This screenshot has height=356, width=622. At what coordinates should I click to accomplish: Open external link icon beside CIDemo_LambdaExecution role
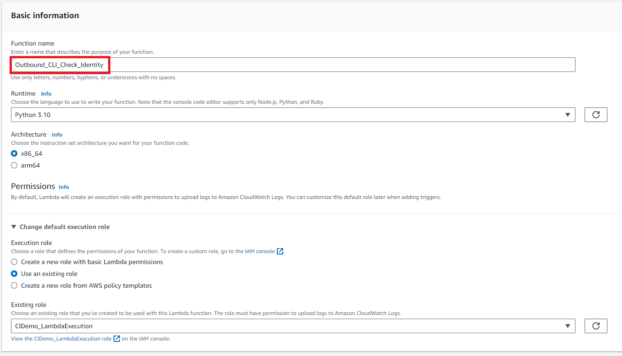pos(117,339)
